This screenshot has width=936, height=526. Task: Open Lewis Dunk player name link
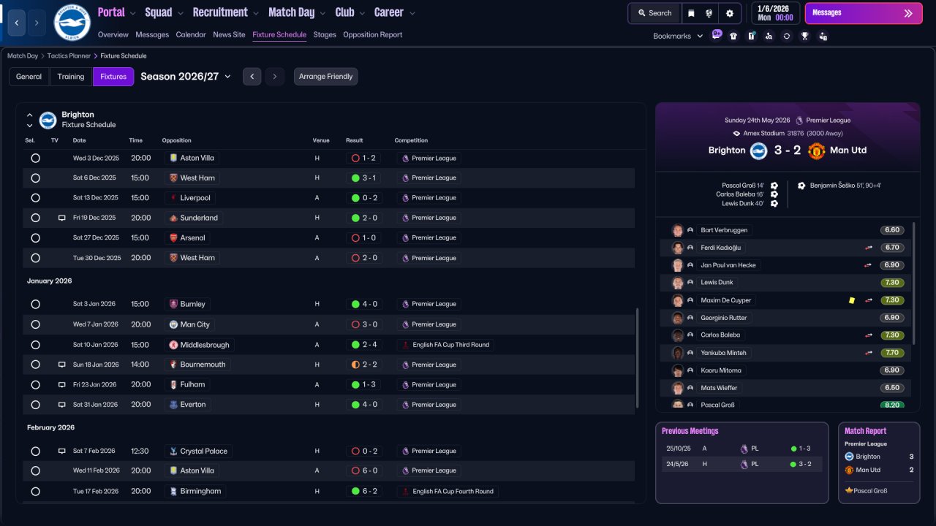[717, 283]
